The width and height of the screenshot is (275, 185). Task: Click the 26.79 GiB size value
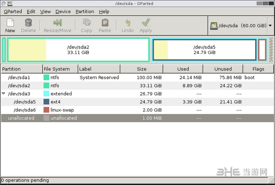pyautogui.click(x=151, y=94)
